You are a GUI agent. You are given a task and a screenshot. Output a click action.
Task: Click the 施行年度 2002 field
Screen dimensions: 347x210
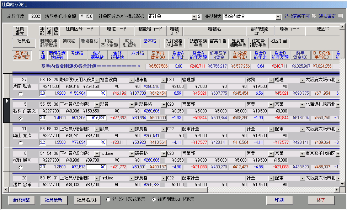pyautogui.click(x=35, y=16)
